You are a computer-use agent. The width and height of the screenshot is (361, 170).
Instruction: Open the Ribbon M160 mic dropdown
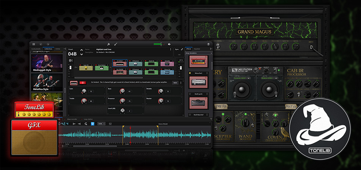269,78
